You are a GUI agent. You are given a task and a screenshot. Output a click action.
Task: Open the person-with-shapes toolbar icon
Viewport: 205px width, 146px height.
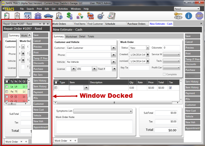tap(80, 16)
